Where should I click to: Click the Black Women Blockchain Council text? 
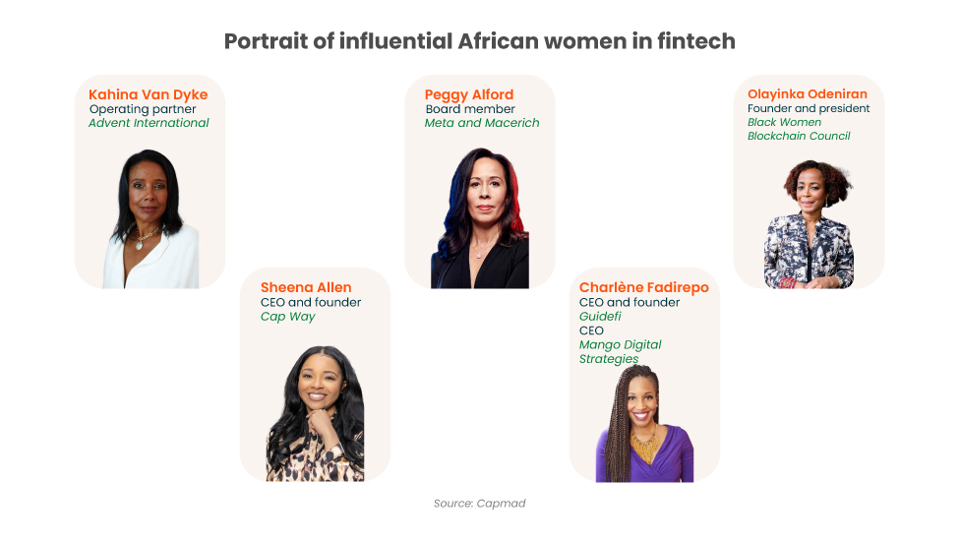point(799,129)
